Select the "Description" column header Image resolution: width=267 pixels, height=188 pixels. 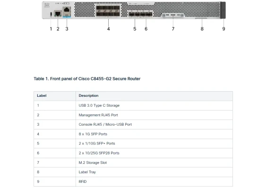154,96
